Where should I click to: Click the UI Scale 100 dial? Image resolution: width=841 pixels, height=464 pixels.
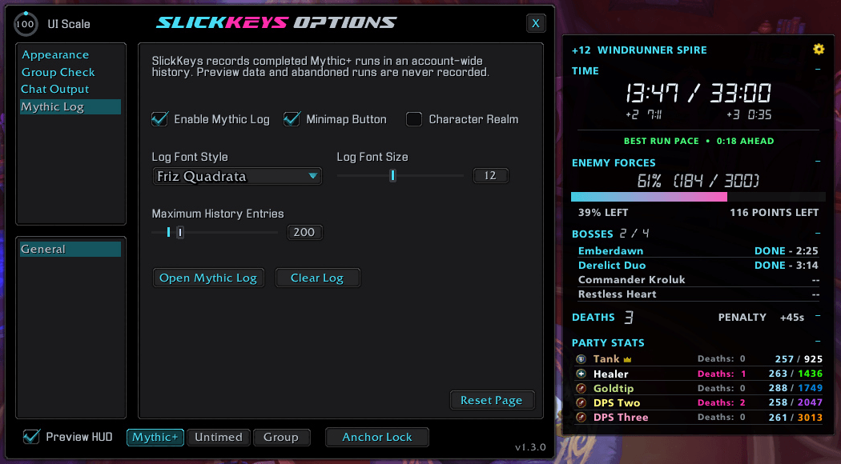[x=25, y=24]
